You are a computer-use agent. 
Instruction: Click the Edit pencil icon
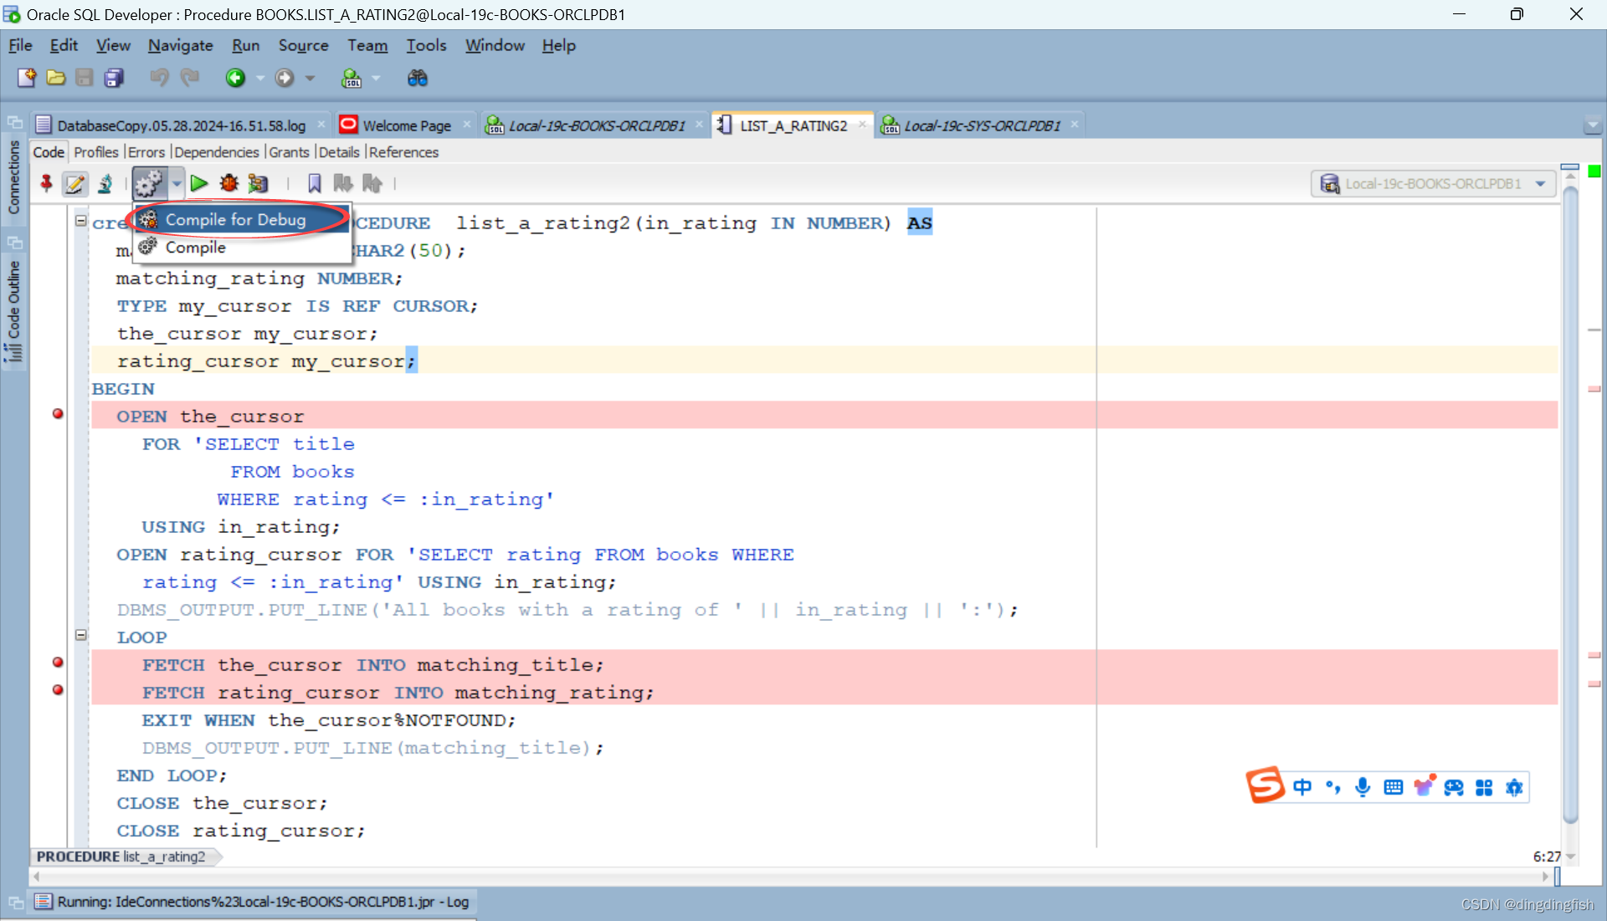point(74,183)
